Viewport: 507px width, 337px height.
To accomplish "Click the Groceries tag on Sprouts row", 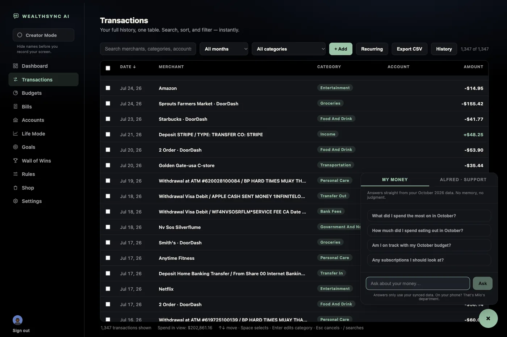I will point(330,103).
